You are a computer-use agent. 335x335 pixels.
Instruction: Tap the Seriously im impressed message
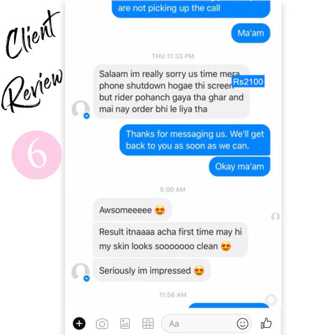click(151, 271)
